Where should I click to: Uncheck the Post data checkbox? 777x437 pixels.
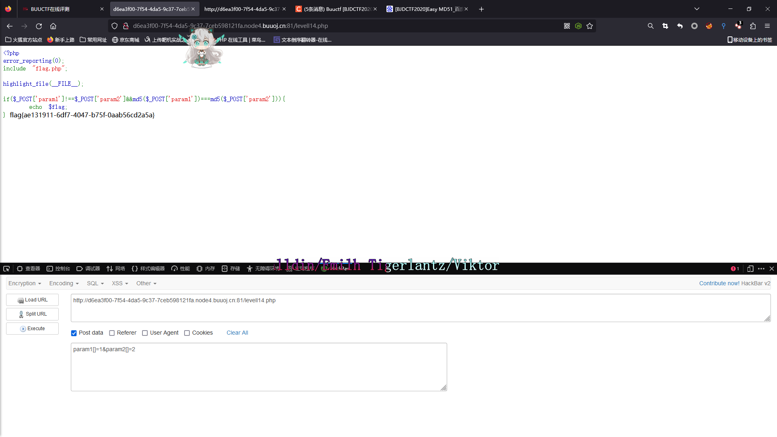(74, 333)
